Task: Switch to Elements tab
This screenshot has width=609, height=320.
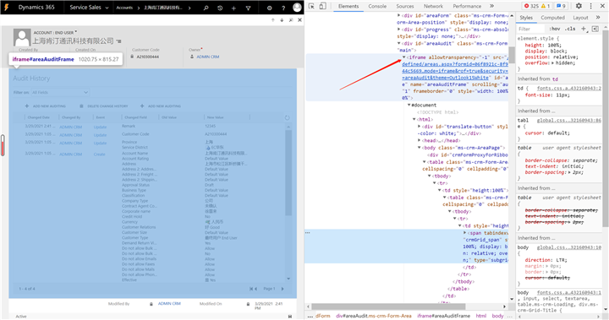Action: 348,6
